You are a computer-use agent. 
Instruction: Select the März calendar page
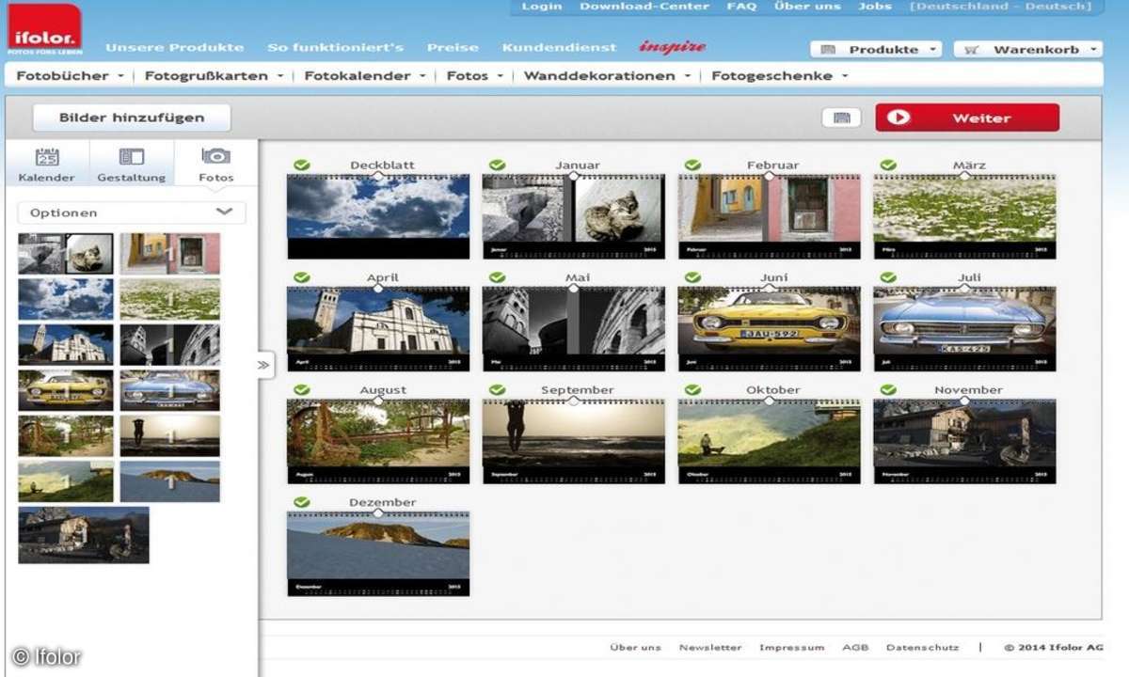click(964, 216)
